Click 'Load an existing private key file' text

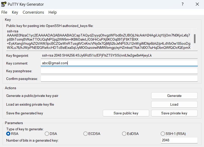(30, 104)
